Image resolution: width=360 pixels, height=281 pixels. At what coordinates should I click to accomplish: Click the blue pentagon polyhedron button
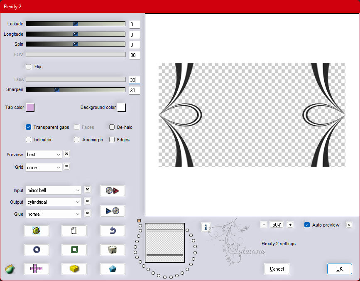[x=112, y=269]
